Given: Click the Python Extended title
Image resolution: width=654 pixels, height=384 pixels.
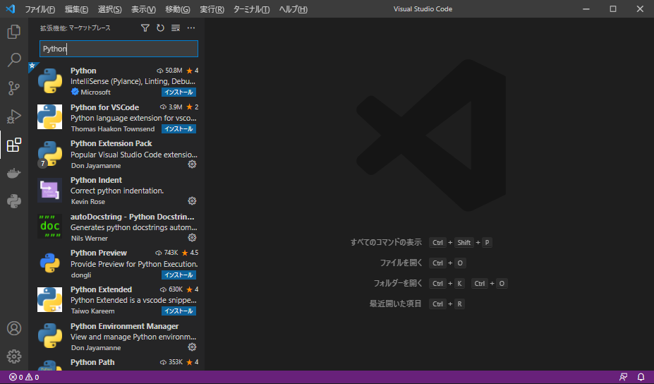Looking at the screenshot, I should tap(101, 289).
